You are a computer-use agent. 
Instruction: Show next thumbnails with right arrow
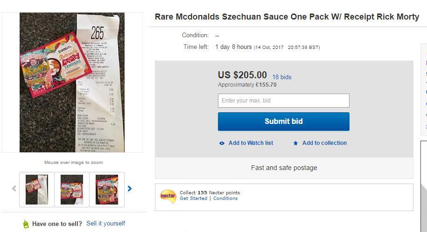(130, 189)
